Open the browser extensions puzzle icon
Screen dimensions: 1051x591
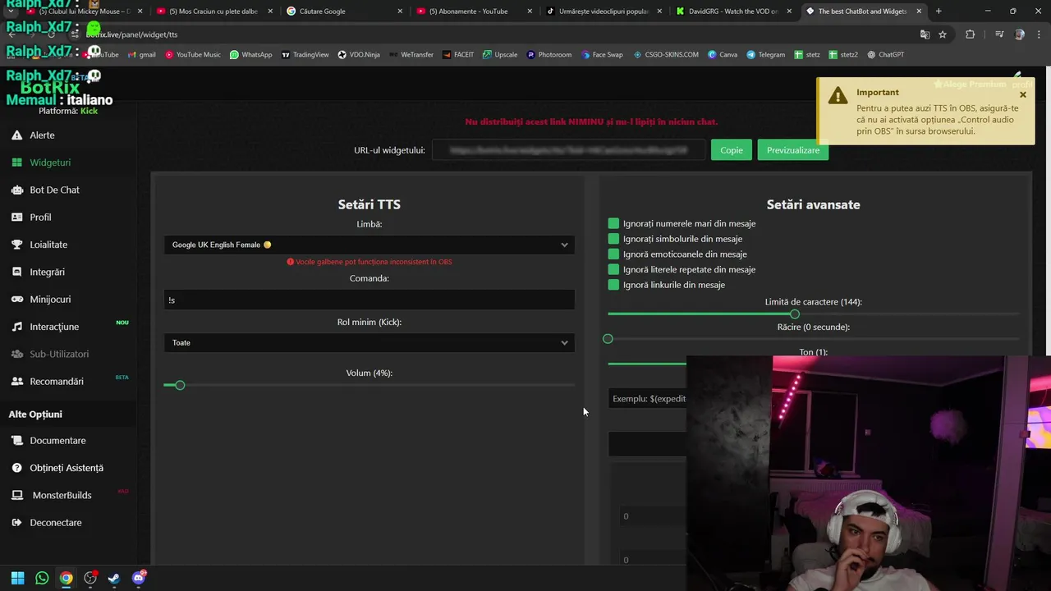971,34
